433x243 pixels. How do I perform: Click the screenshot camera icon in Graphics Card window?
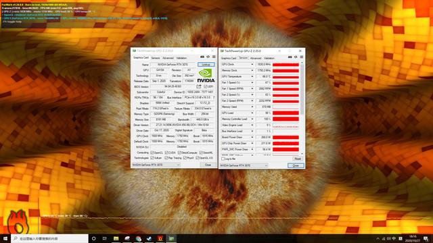pyautogui.click(x=202, y=57)
